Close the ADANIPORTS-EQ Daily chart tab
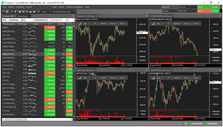The image size is (223, 127). coord(171,70)
